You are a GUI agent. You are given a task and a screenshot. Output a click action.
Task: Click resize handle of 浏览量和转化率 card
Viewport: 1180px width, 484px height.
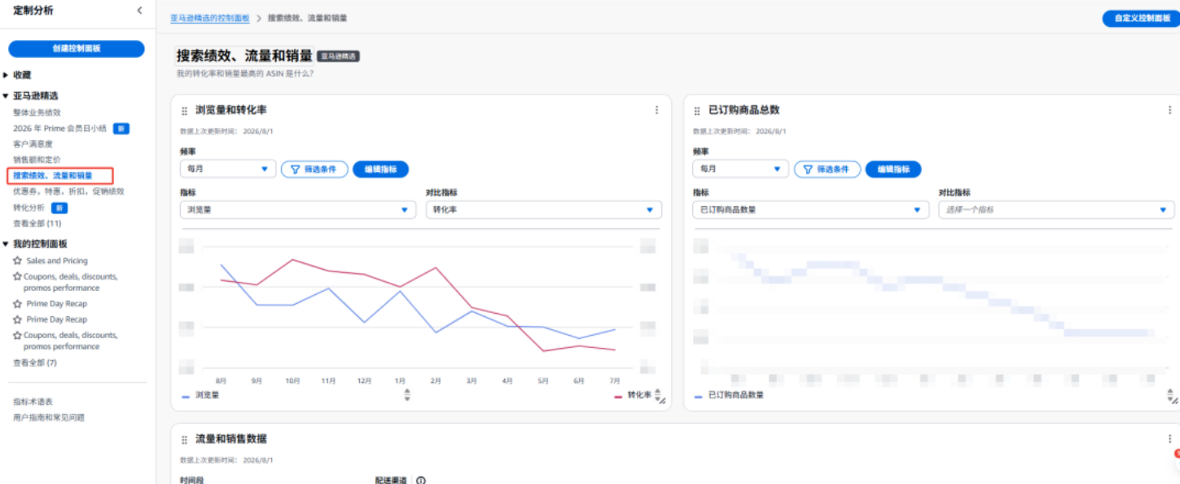coord(662,400)
